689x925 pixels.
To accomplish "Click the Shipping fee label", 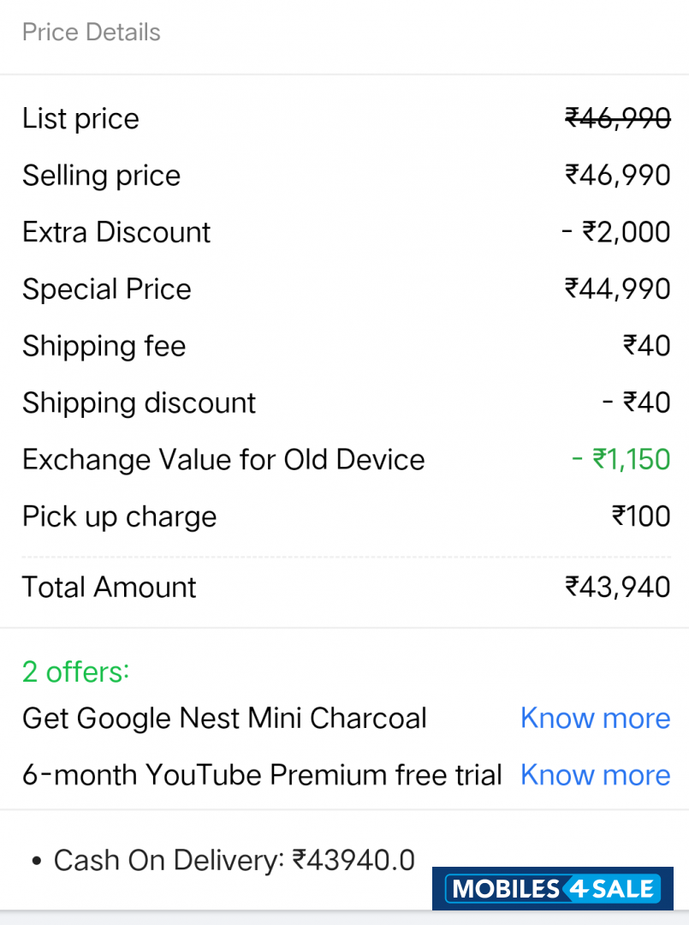I will click(104, 346).
